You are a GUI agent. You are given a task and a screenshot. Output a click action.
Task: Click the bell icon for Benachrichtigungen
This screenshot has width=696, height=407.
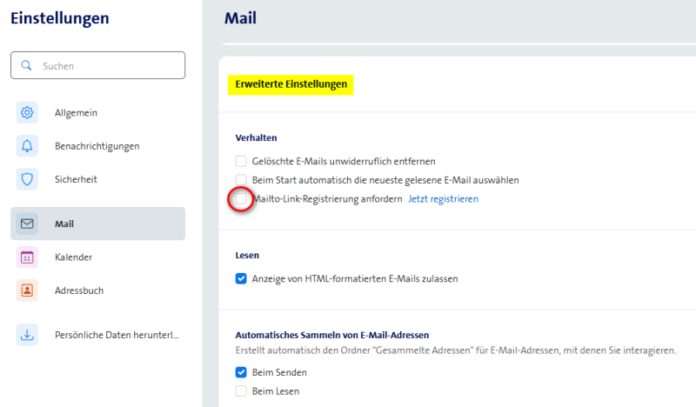coord(27,145)
